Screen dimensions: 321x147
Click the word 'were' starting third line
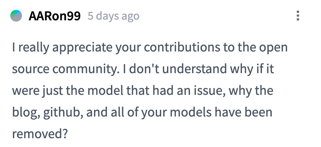coord(25,91)
